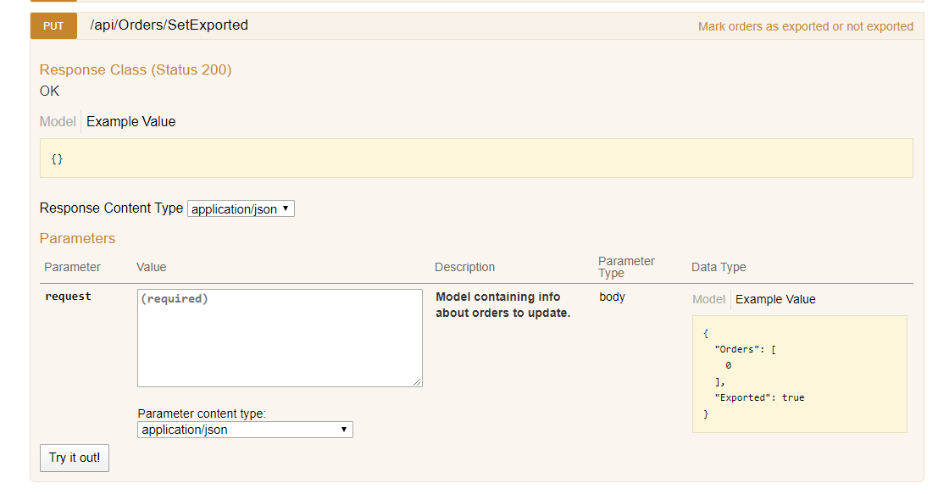Click the Orders example JSON box
The height and width of the screenshot is (494, 949).
pyautogui.click(x=800, y=375)
